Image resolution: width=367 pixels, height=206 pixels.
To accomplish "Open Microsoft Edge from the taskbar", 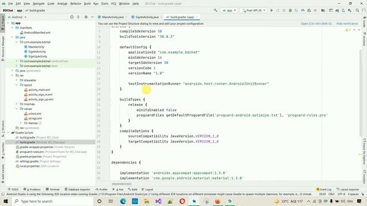I will 123,201.
